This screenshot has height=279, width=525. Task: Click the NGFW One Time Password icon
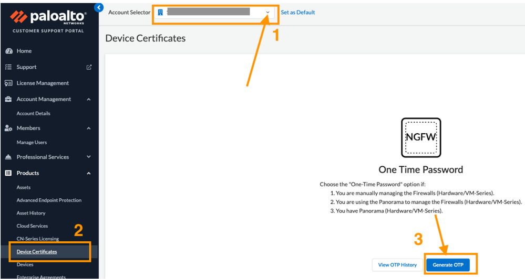tap(421, 137)
